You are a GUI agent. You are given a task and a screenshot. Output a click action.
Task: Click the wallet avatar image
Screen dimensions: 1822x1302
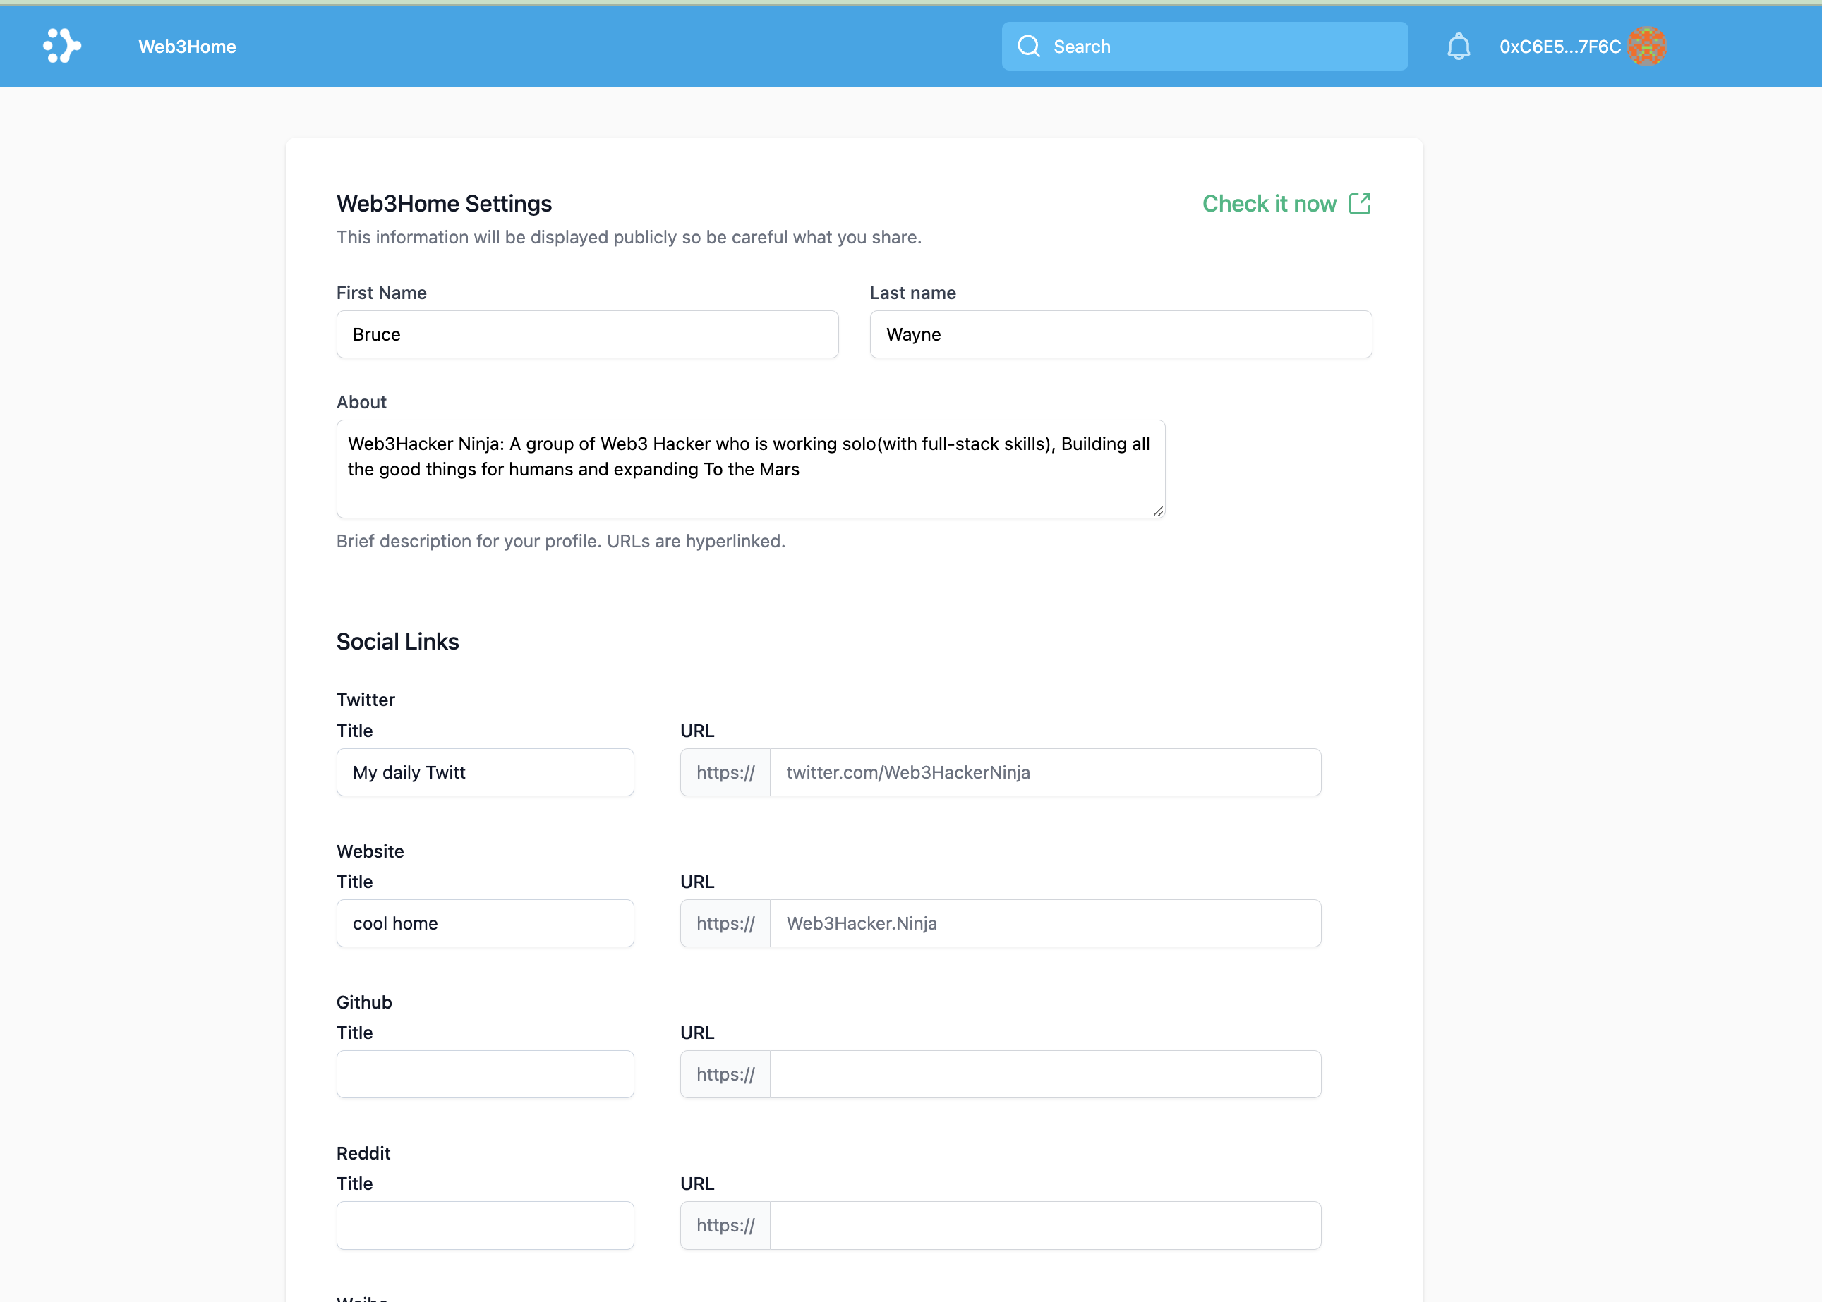coord(1646,47)
